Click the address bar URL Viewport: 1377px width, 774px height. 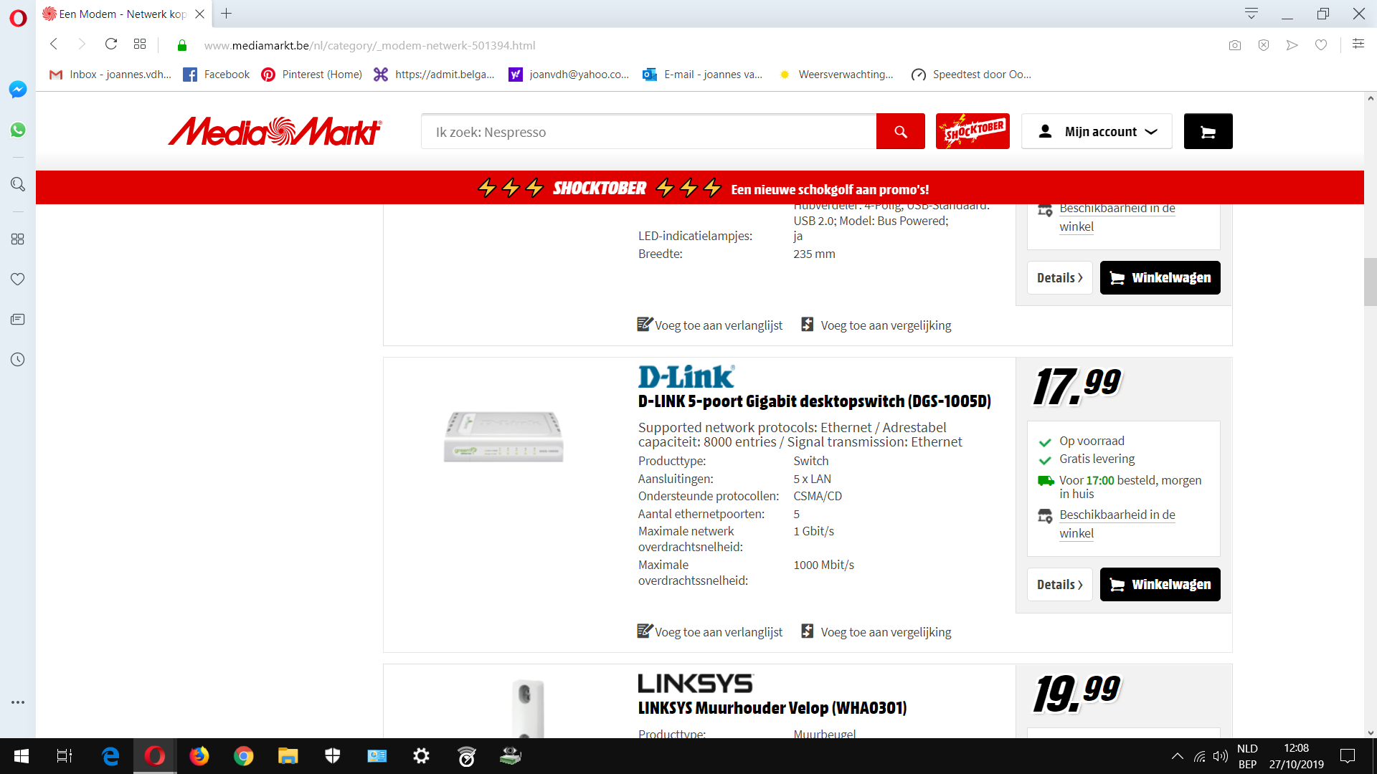[x=370, y=45]
